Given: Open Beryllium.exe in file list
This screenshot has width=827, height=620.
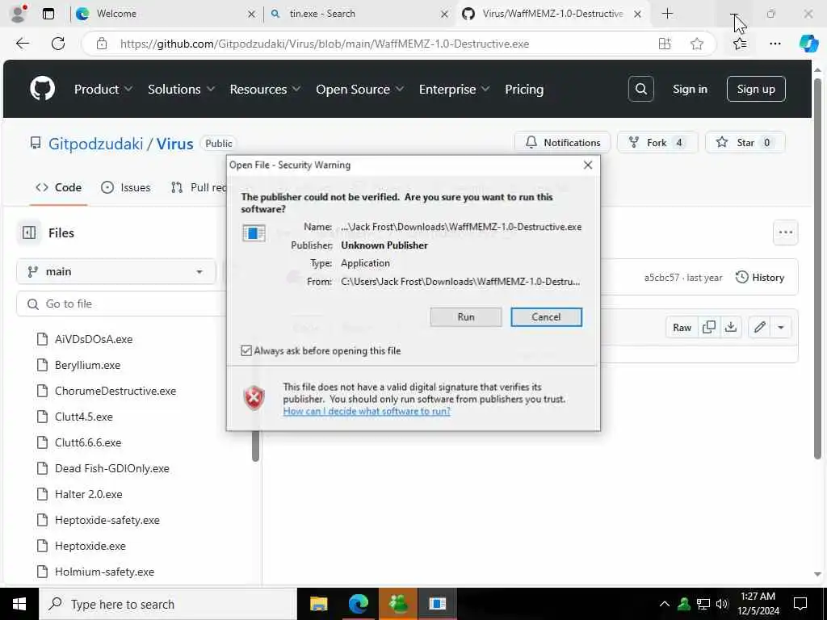Looking at the screenshot, I should pyautogui.click(x=87, y=365).
